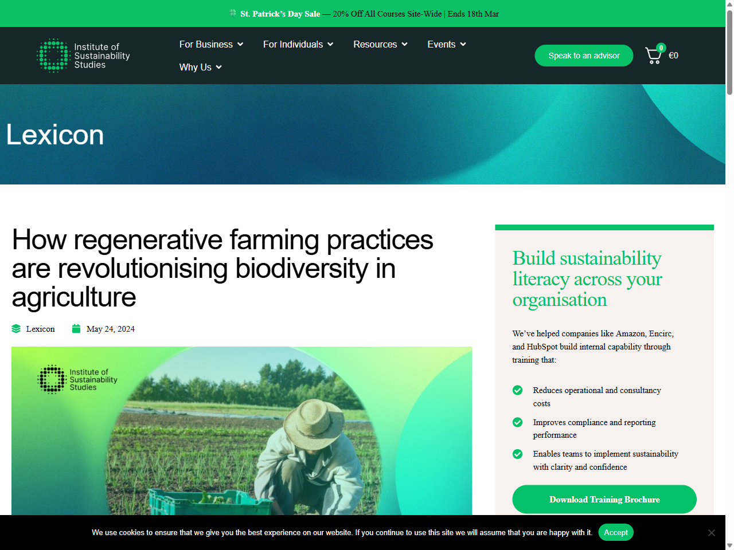The width and height of the screenshot is (734, 550).
Task: Click Download Training Brochure
Action: point(604,499)
